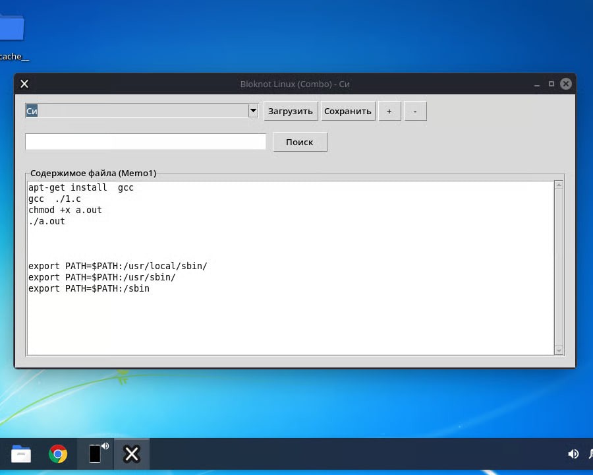593x475 pixels.
Task: Click the Си combo box text field
Action: 137,111
